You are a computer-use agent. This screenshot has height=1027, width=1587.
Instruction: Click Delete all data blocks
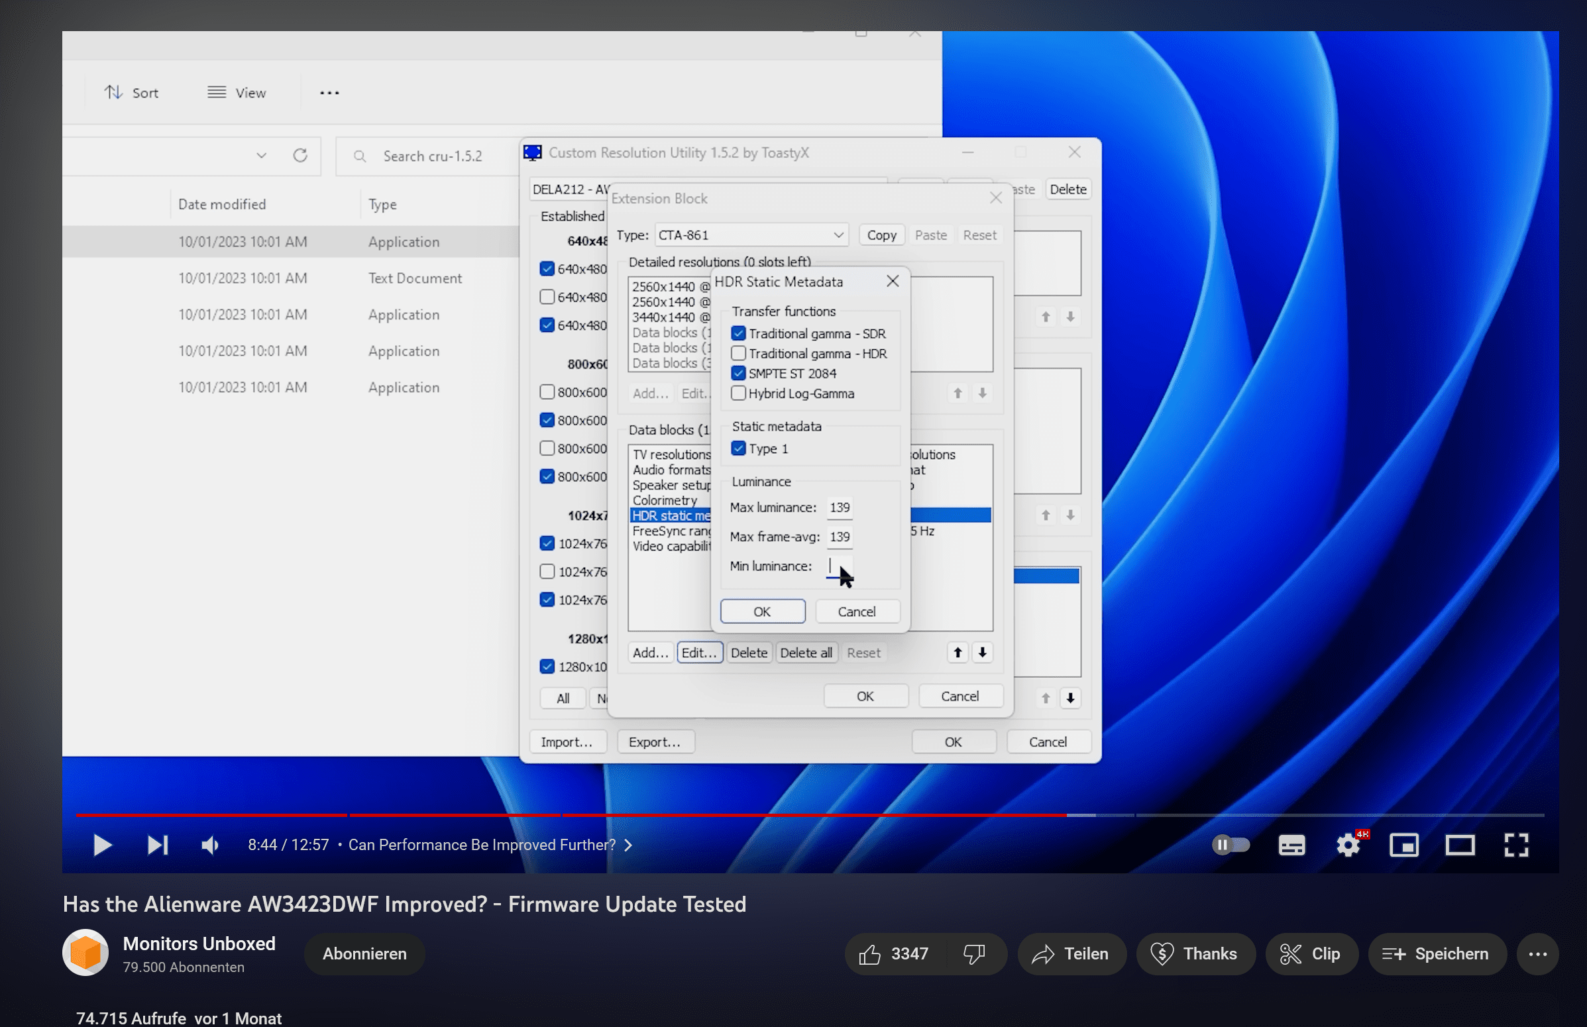806,653
